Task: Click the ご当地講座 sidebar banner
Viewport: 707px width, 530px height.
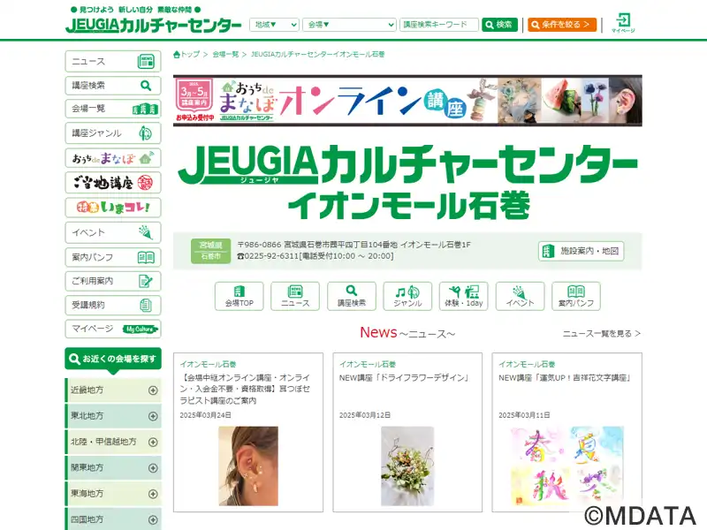Action: coord(113,183)
